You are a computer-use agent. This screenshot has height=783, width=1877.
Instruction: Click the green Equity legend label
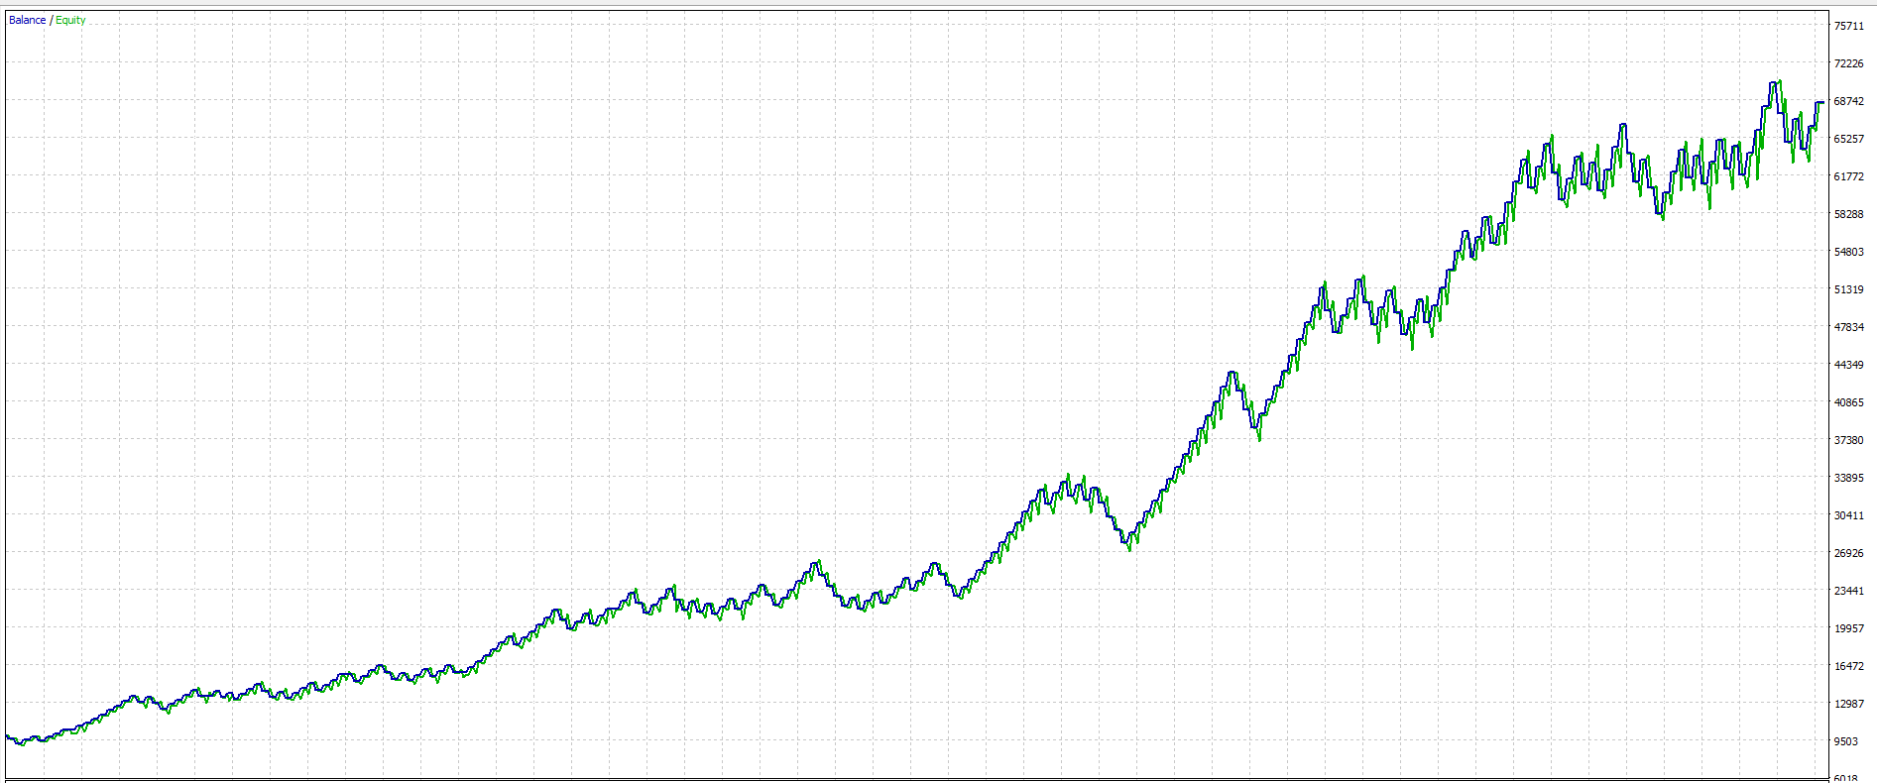(x=70, y=20)
